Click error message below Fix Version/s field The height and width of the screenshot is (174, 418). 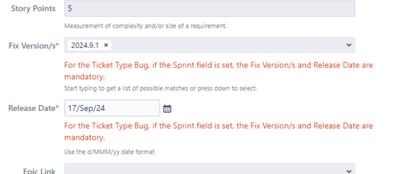point(218,71)
